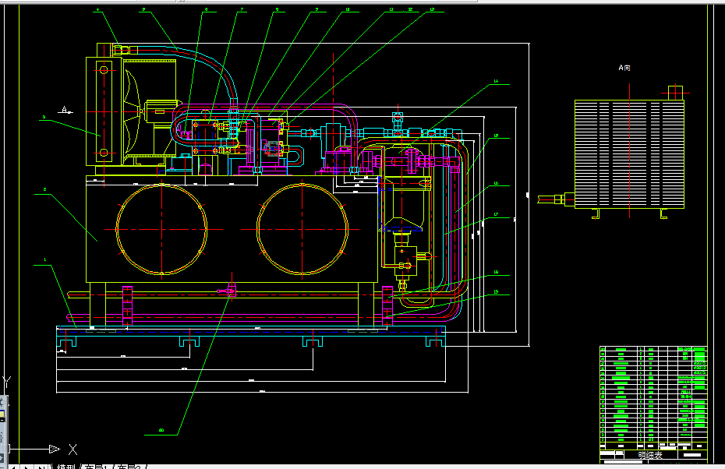Select the 'A向' view label text
The image size is (725, 469).
click(x=624, y=68)
